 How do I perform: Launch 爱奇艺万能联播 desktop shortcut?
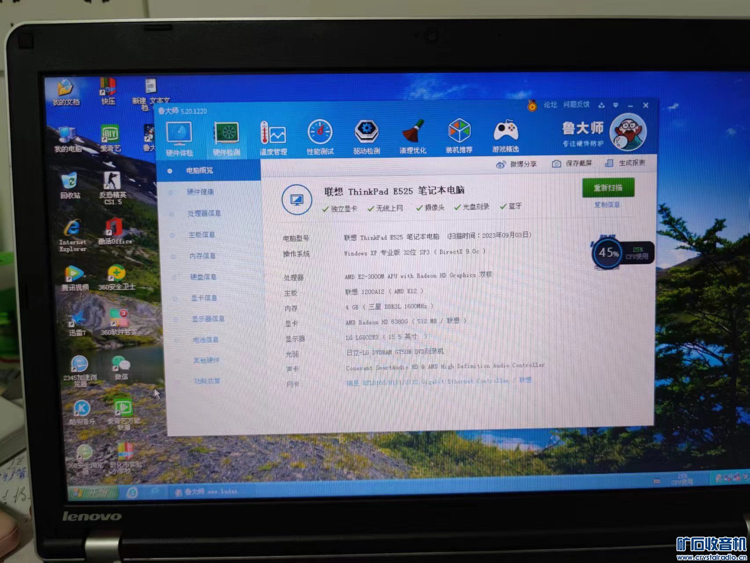click(124, 414)
